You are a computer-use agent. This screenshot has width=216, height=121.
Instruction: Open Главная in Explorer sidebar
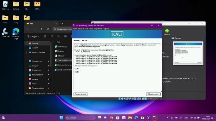[x=37, y=43]
